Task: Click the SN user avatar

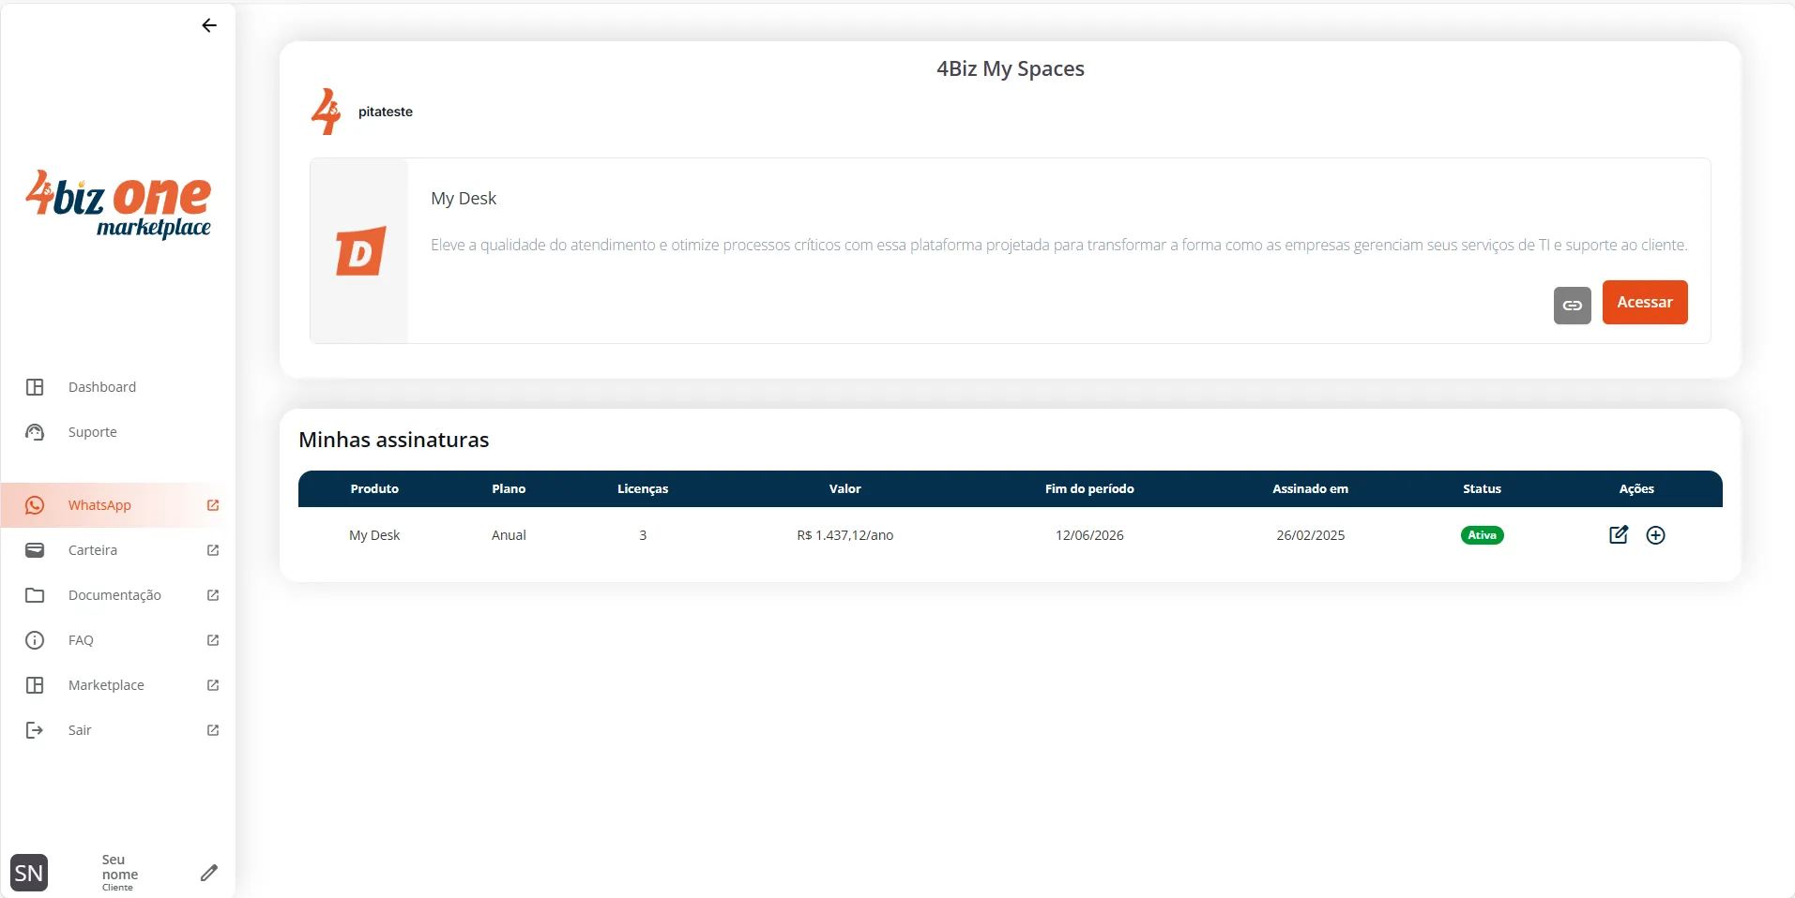Action: [29, 874]
